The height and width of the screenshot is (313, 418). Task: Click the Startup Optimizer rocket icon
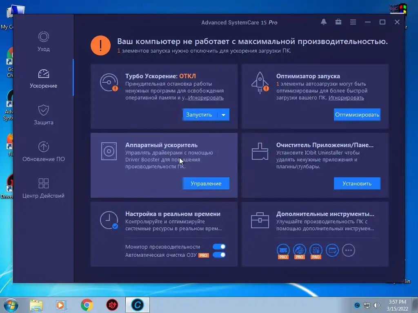coord(260,82)
